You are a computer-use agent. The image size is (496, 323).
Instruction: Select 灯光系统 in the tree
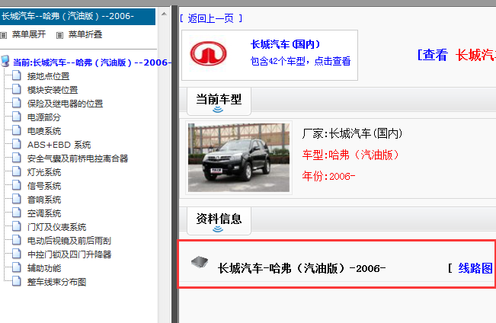coord(44,172)
